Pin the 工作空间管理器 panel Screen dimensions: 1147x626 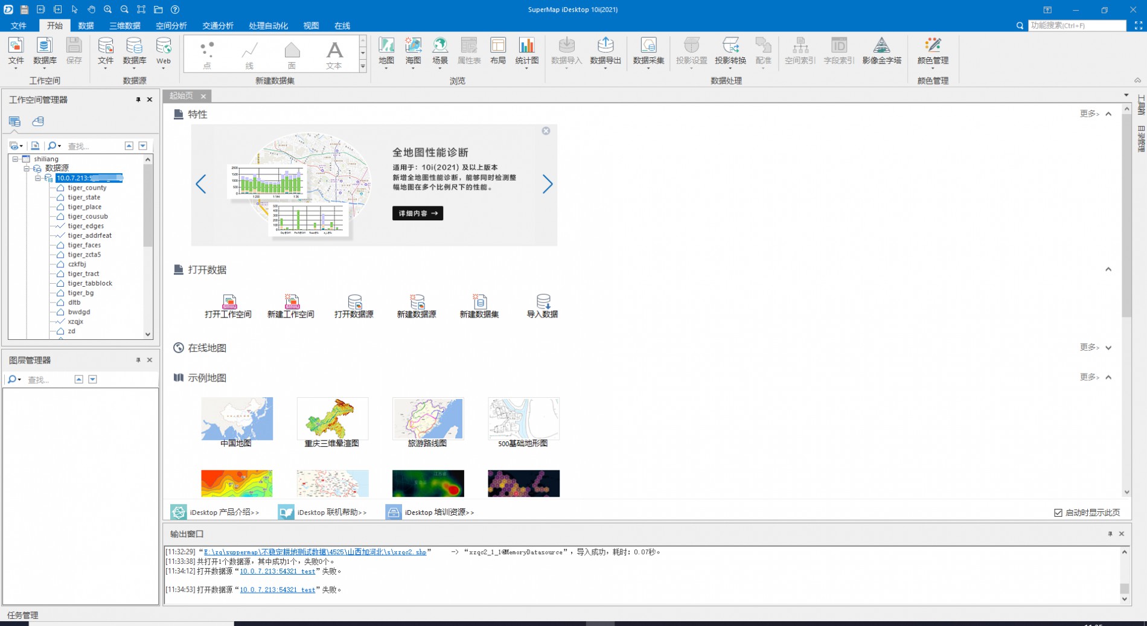(x=138, y=100)
